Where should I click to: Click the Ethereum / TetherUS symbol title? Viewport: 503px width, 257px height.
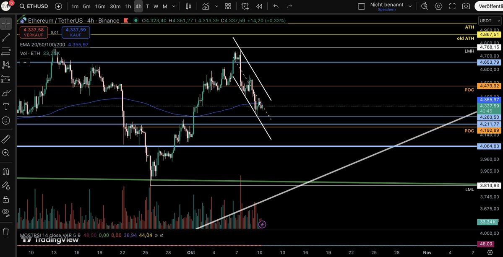(x=73, y=21)
